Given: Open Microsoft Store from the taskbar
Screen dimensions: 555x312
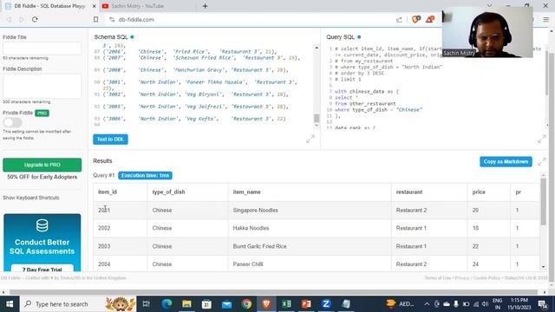Looking at the screenshot, I should tap(206, 304).
